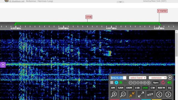This screenshot has height=100, width=178.
Task: Page waterfall up in frequency with right chevron
Action: click(168, 94)
